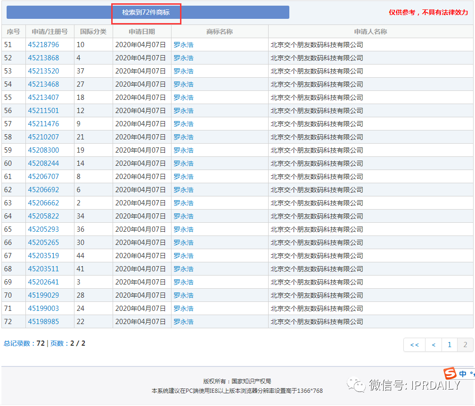
Task: Open registration number 45198985 link
Action: [43, 322]
